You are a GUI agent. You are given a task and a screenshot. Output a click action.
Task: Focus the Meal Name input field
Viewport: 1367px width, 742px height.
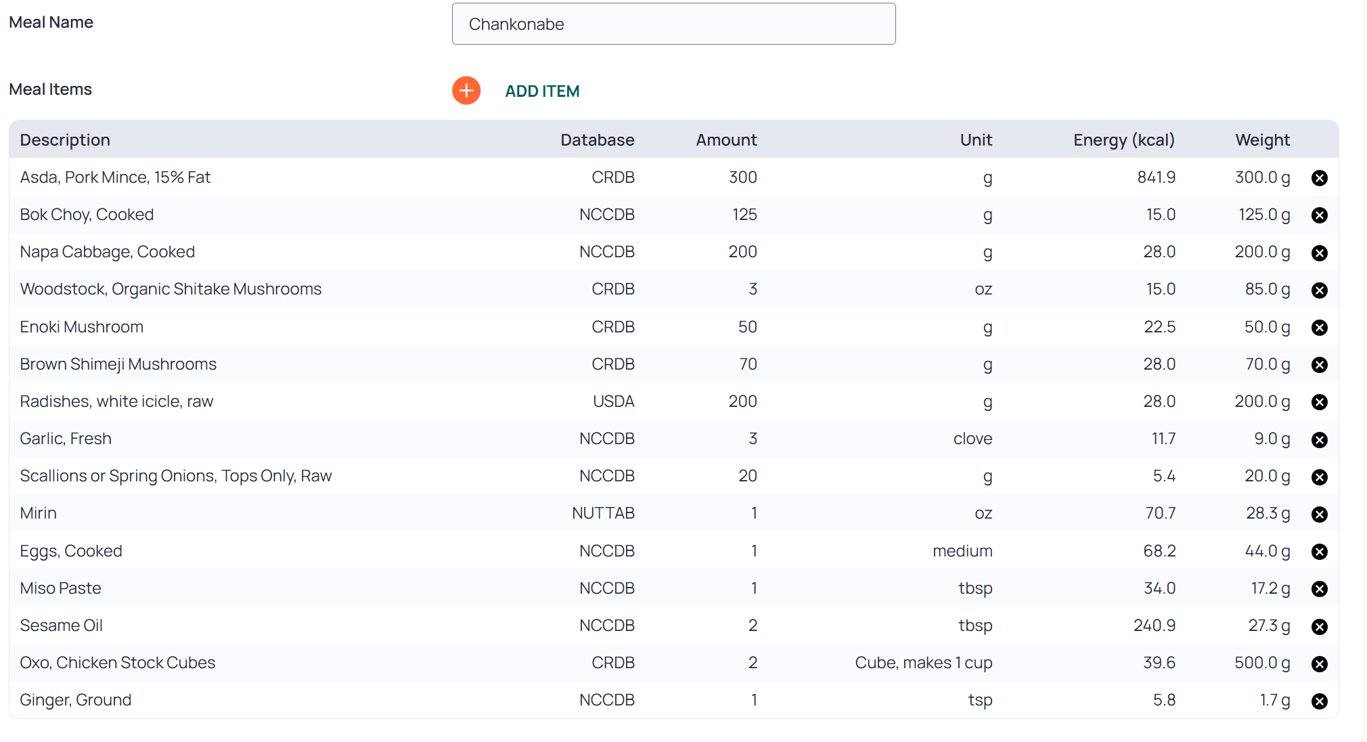pos(673,24)
